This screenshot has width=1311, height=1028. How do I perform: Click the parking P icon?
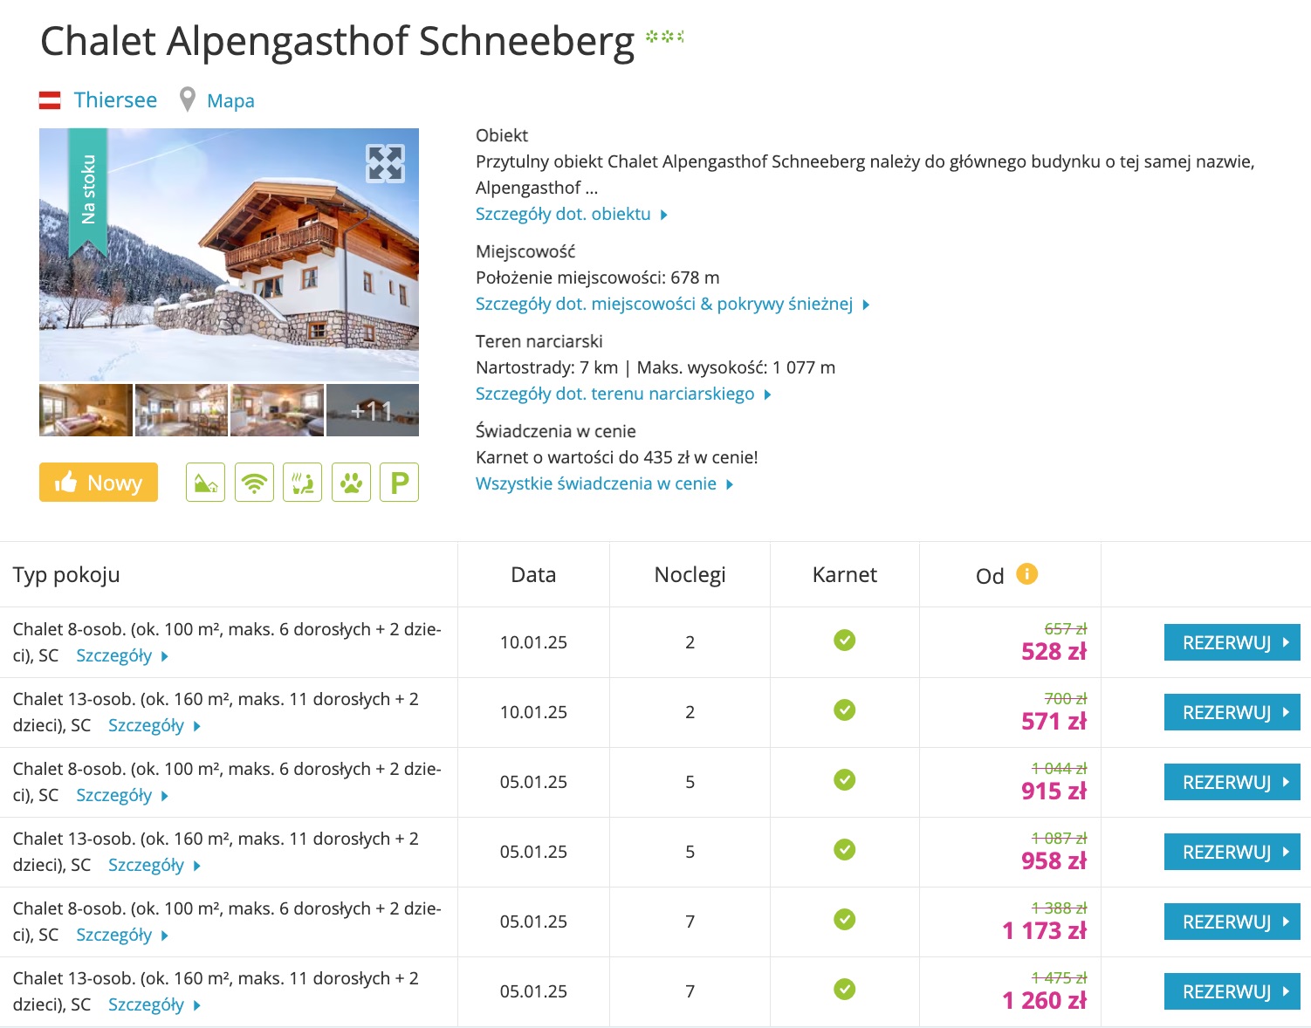point(400,483)
